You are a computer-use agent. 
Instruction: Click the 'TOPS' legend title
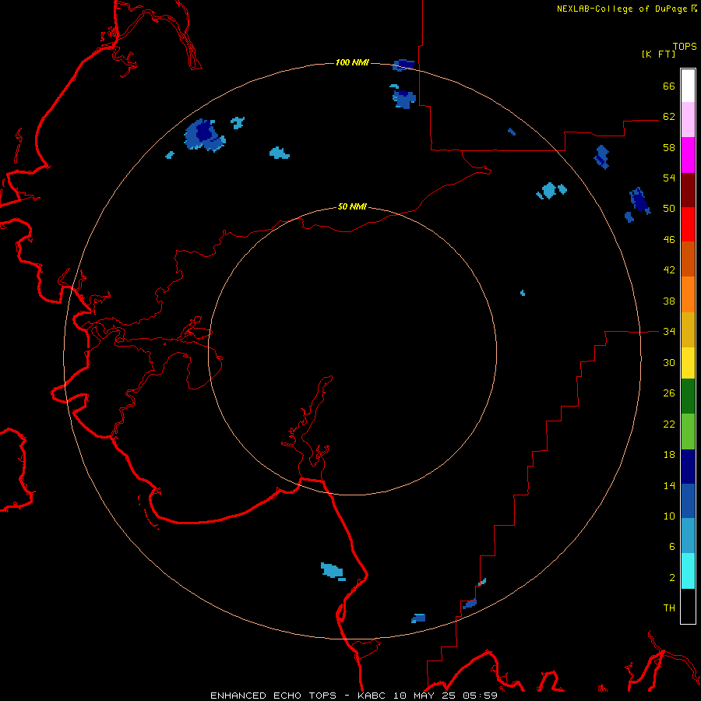685,46
